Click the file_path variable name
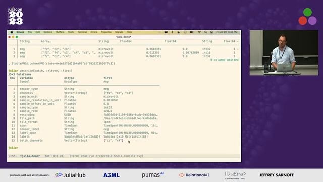This screenshot has width=323, height=182. (27, 118)
